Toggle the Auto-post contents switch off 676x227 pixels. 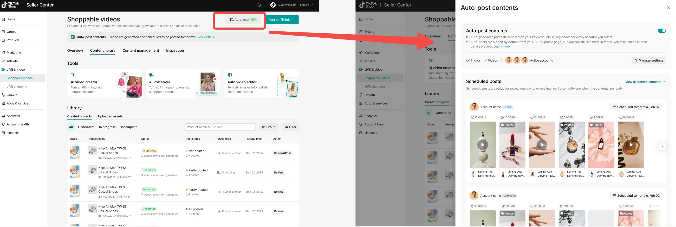(x=661, y=31)
